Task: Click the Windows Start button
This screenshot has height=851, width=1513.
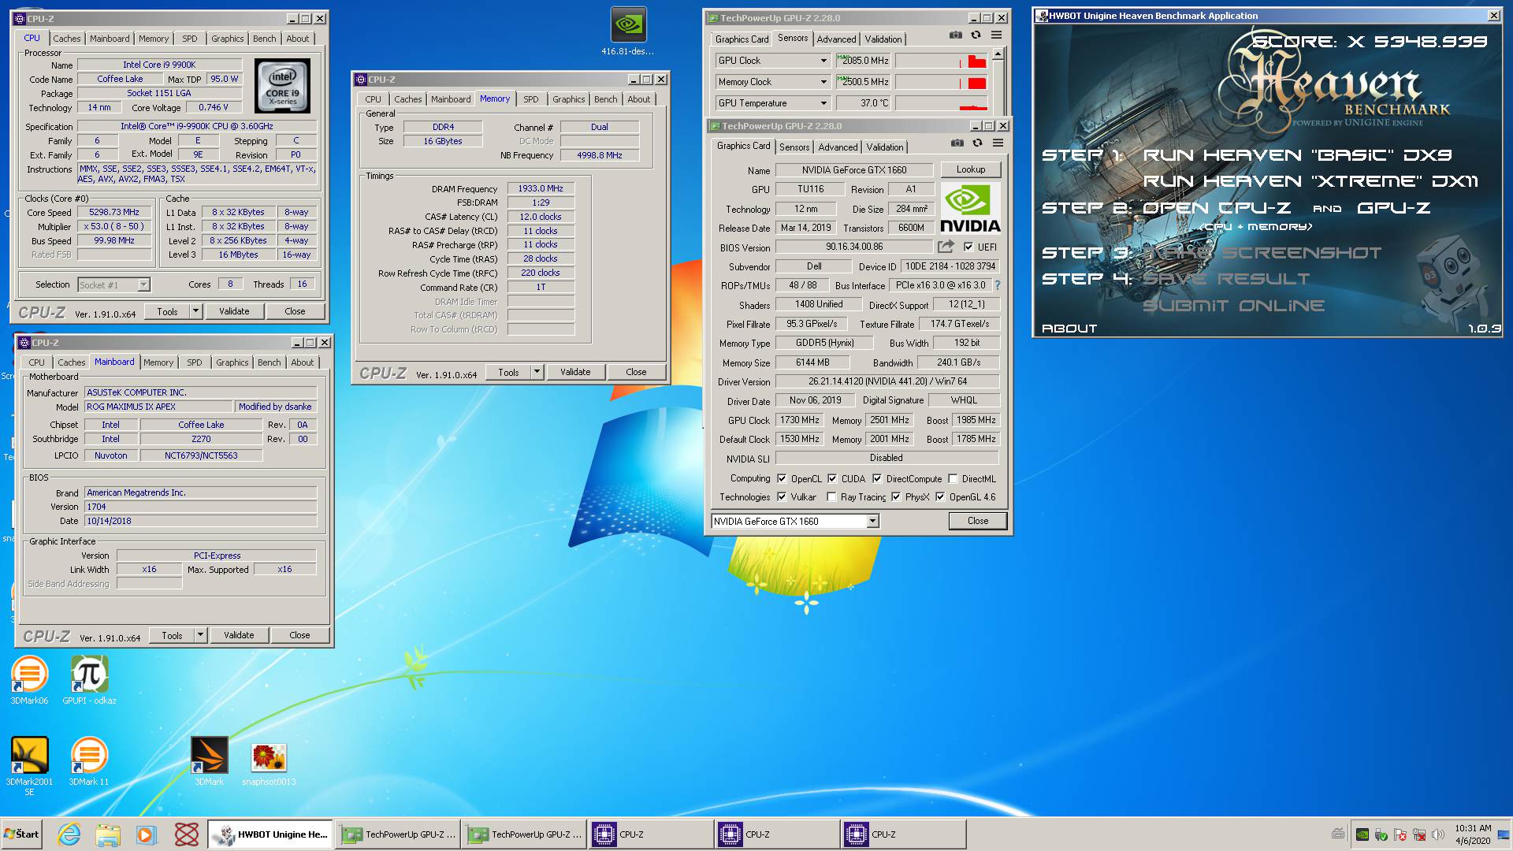Action: (x=22, y=834)
